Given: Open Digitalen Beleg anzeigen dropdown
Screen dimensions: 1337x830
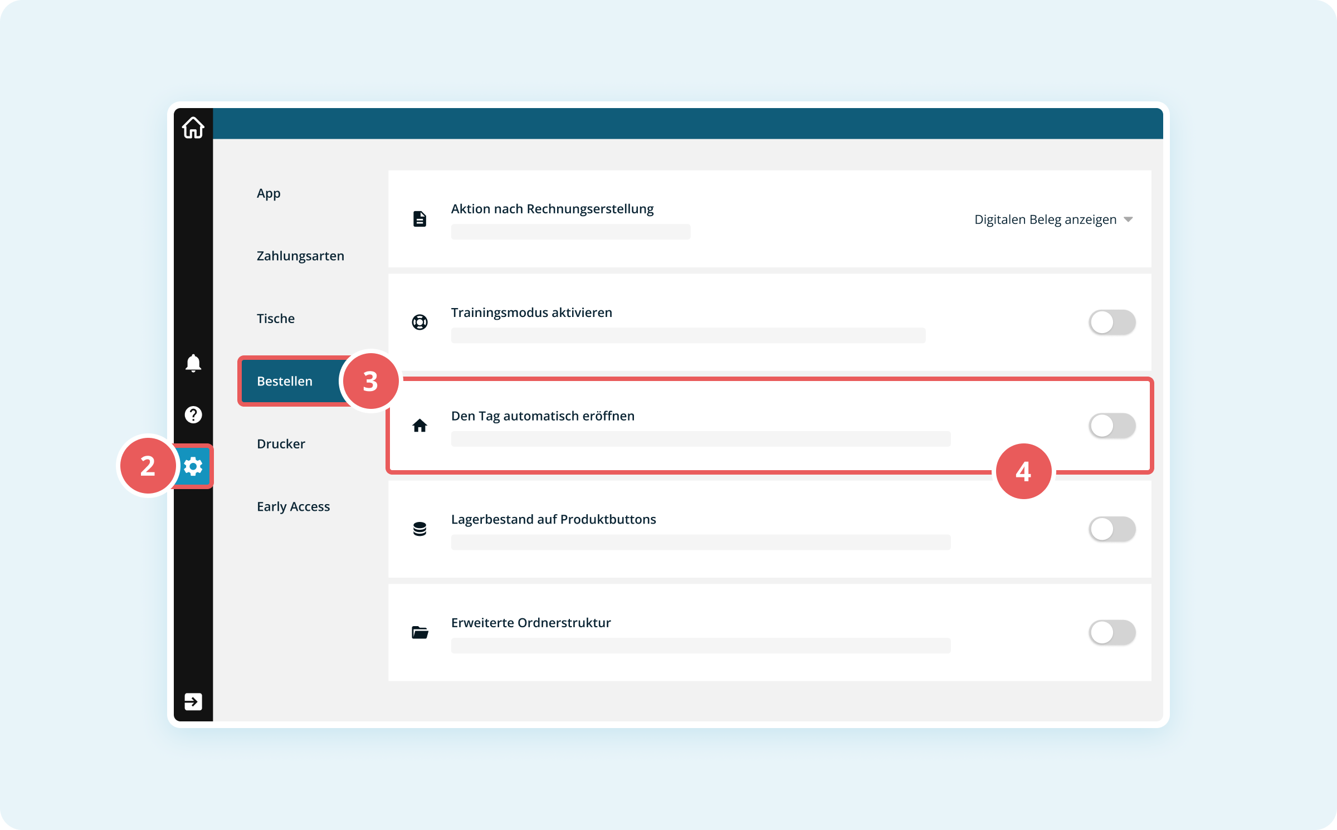Looking at the screenshot, I should [x=1045, y=219].
